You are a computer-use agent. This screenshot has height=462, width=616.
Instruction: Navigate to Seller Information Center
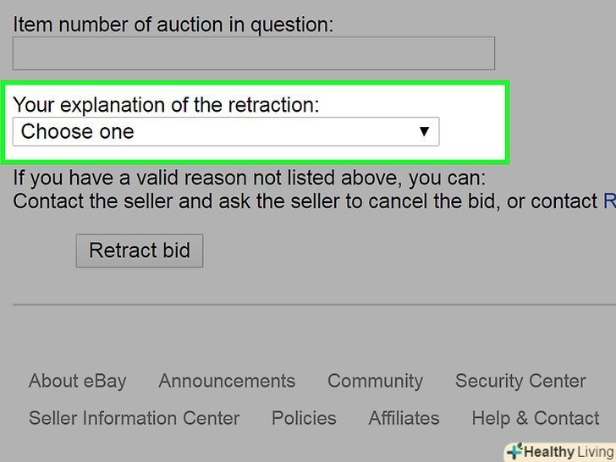click(134, 418)
